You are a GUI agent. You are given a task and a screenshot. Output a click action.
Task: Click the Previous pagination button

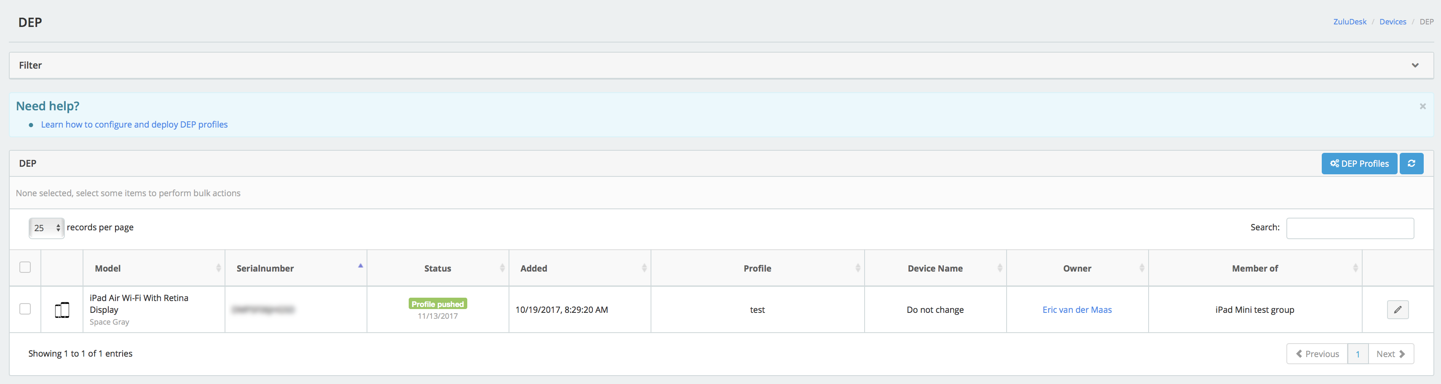1317,354
